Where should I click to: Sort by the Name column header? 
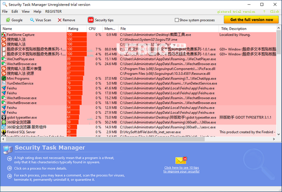tap(34, 29)
